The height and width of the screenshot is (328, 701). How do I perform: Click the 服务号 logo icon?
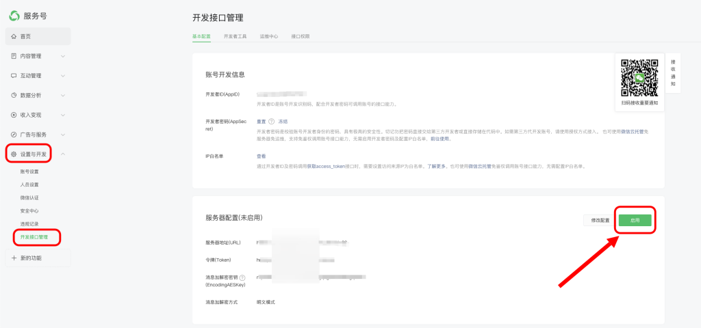point(14,16)
